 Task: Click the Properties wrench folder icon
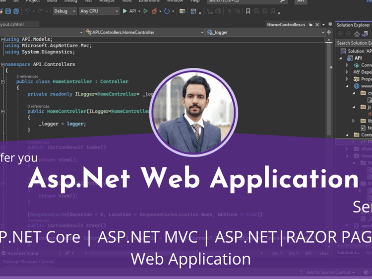(x=356, y=79)
